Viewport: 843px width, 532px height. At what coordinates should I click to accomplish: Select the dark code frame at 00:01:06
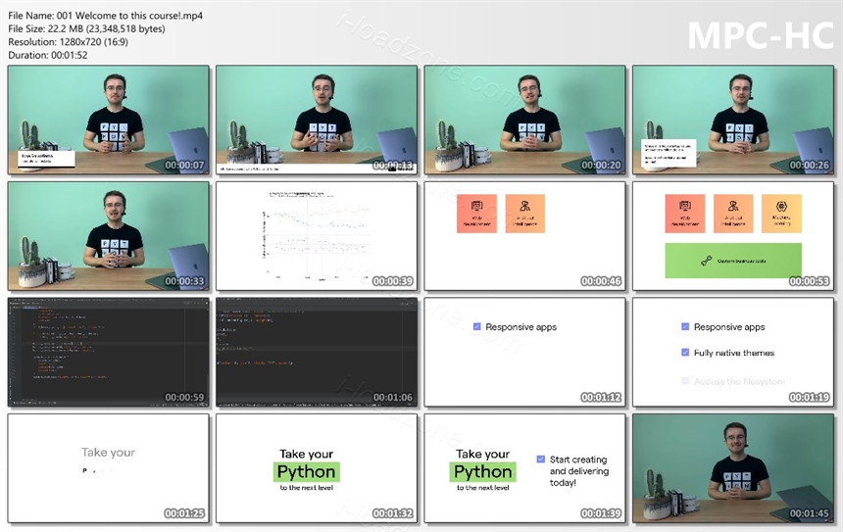tap(317, 352)
